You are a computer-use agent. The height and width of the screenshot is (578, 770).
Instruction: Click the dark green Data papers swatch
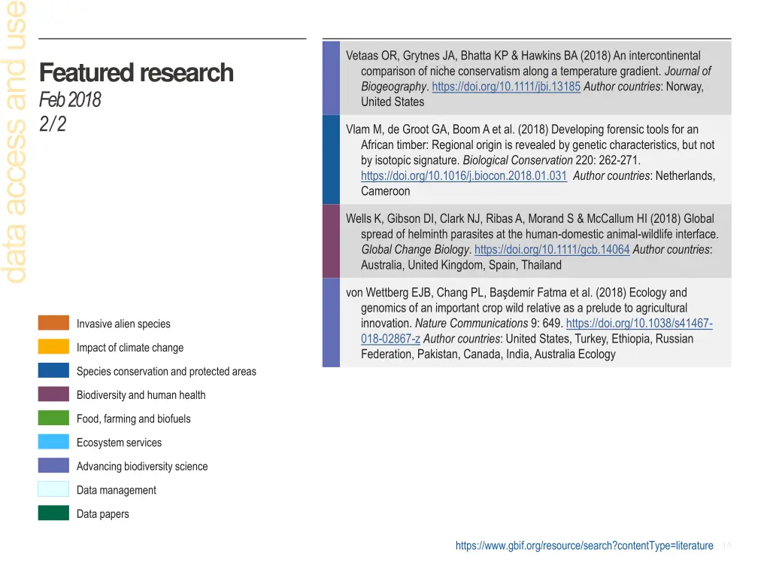click(53, 513)
